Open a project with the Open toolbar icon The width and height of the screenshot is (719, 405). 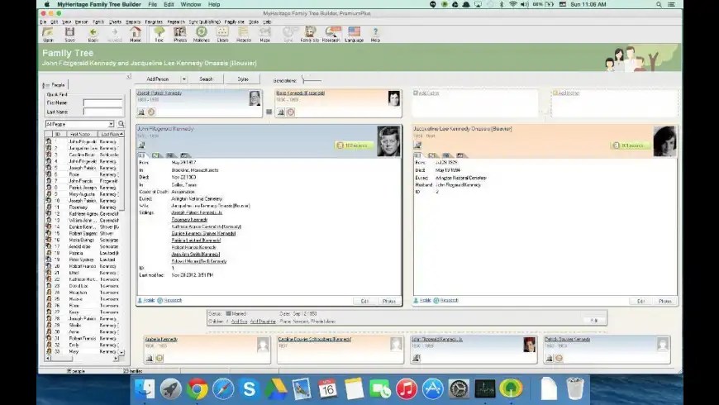(48, 35)
